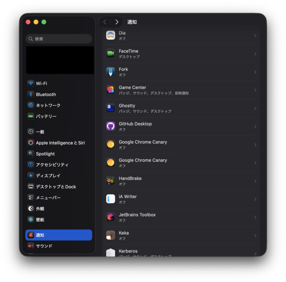Click the Fork app icon

click(x=110, y=72)
